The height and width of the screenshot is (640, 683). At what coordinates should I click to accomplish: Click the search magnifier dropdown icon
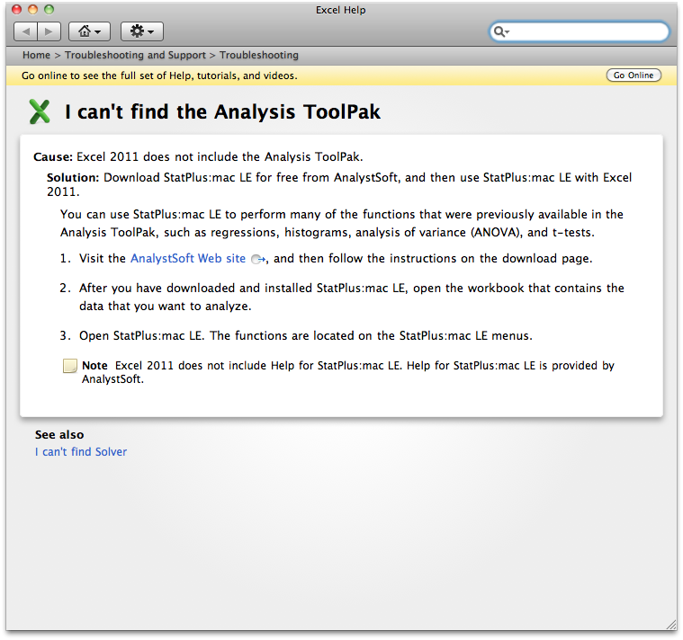click(501, 31)
